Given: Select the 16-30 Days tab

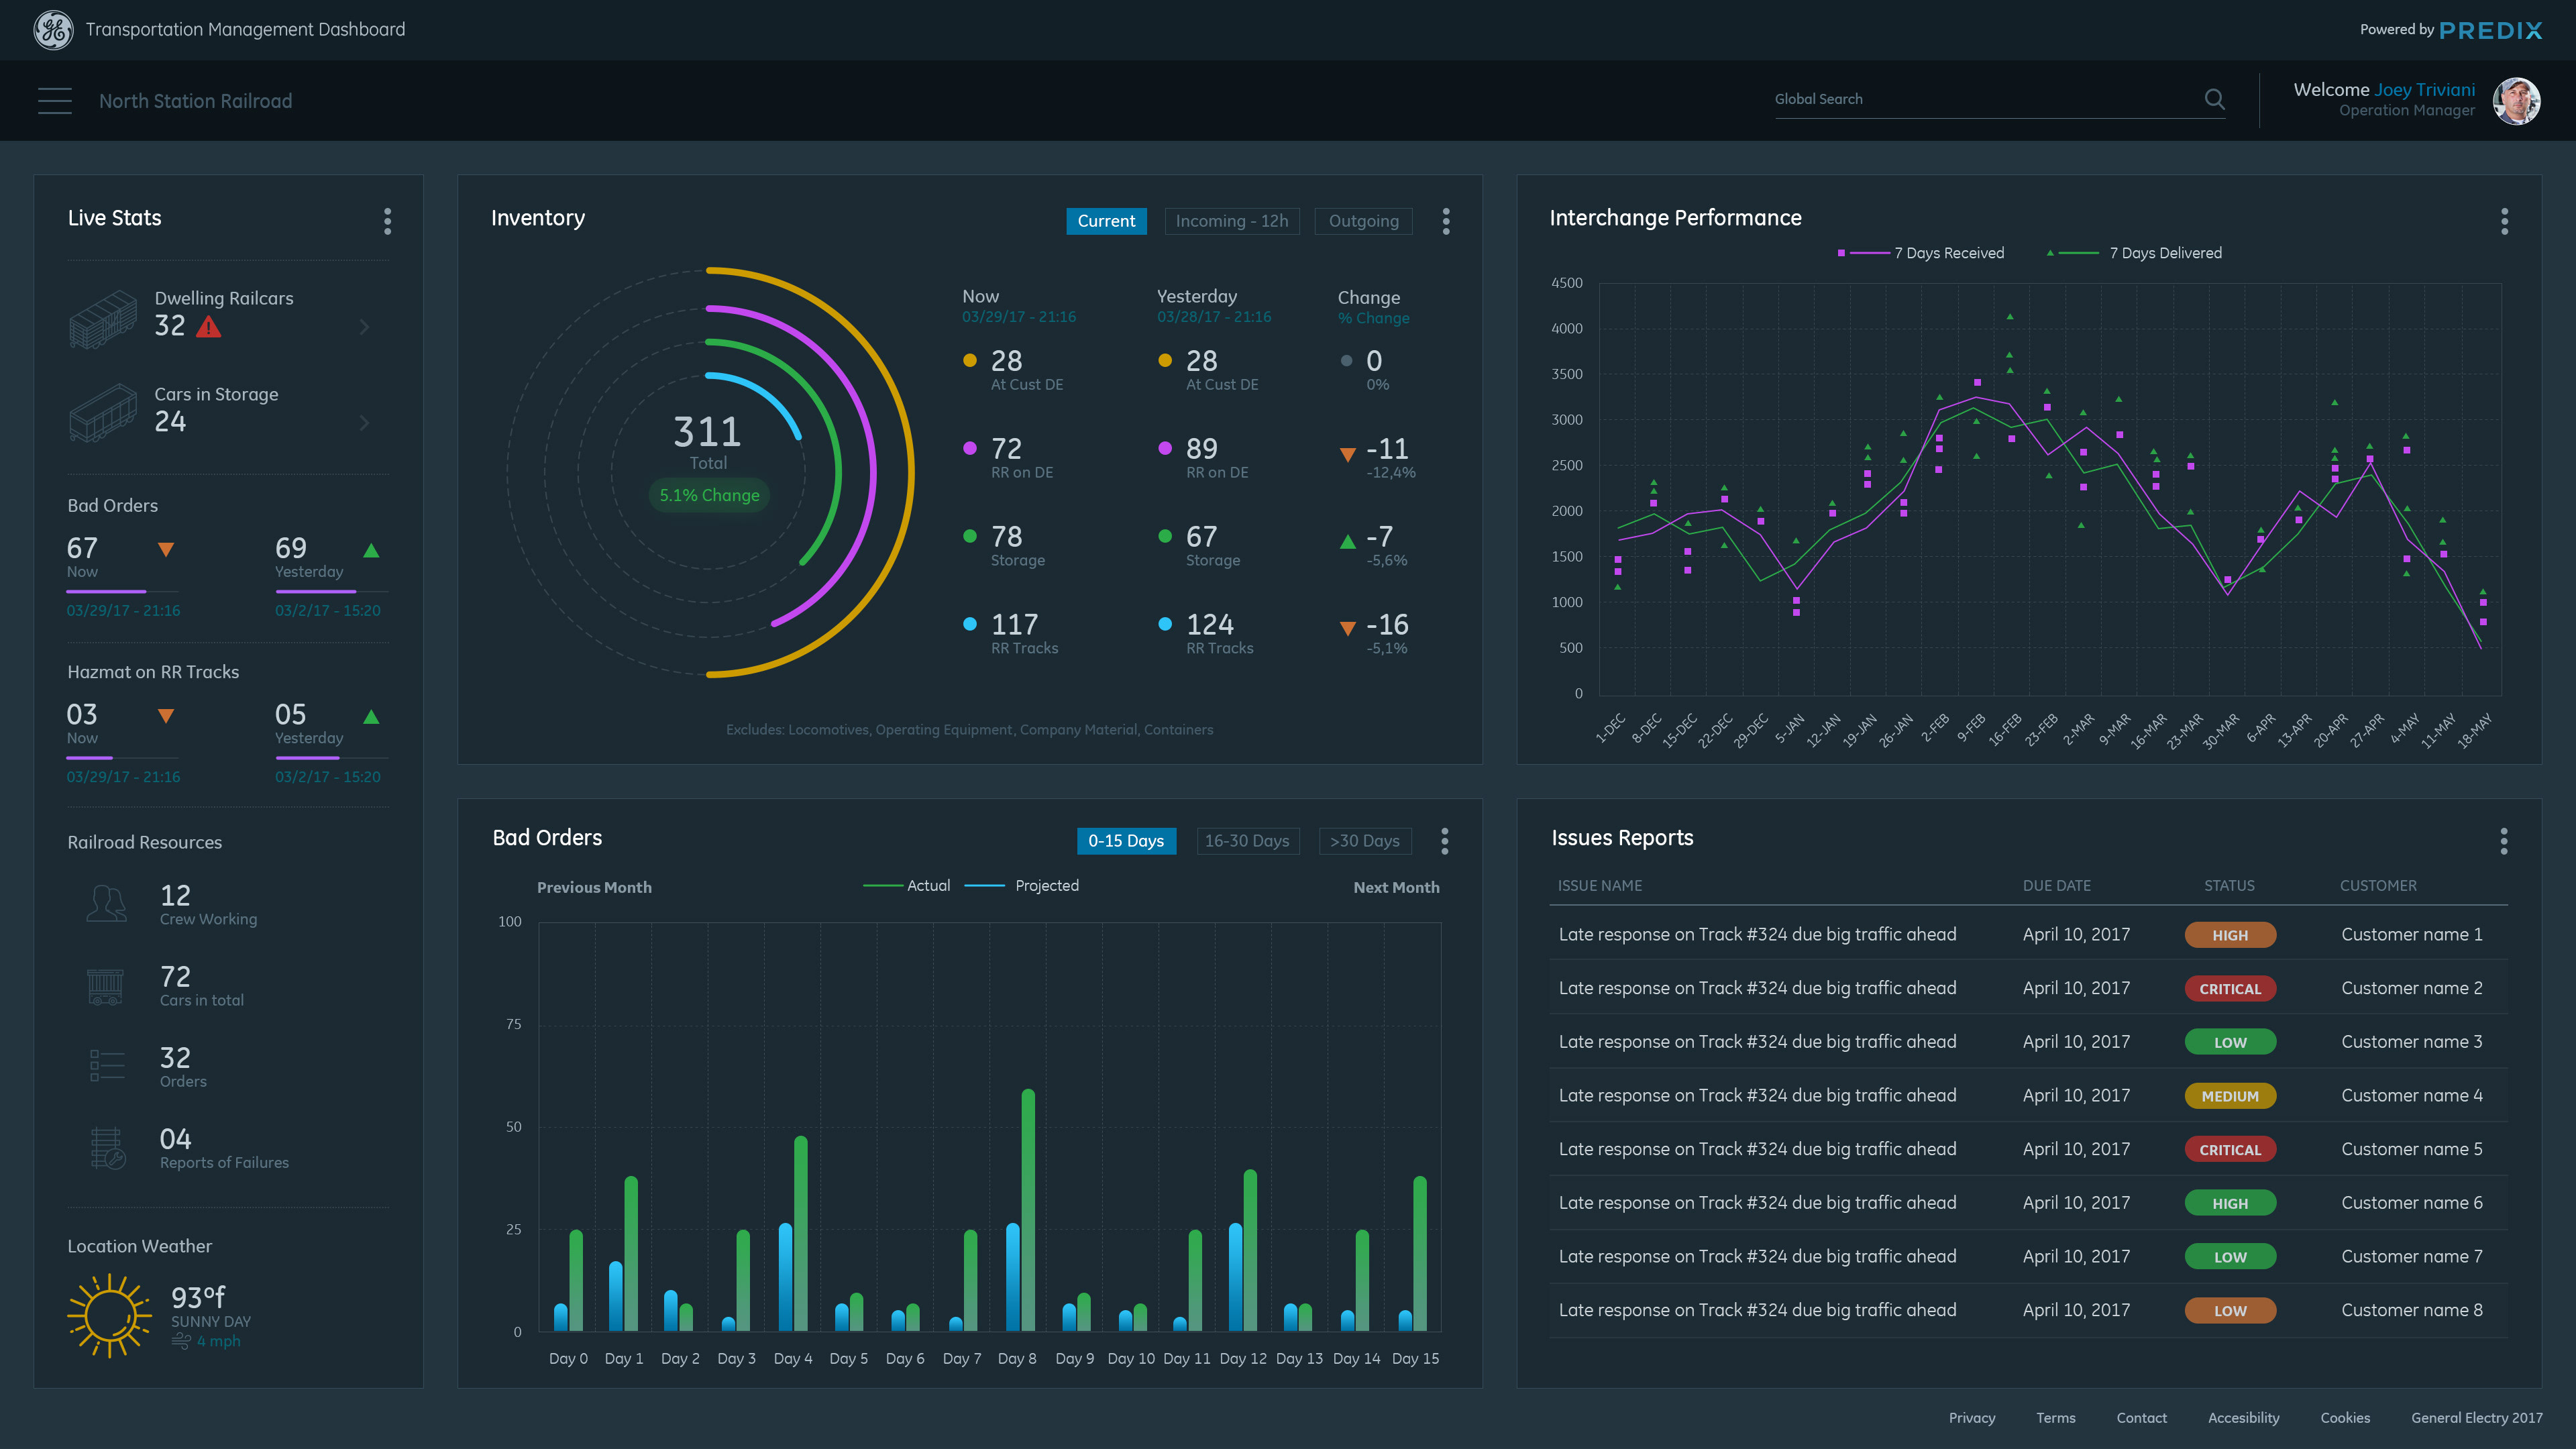Looking at the screenshot, I should (1247, 841).
